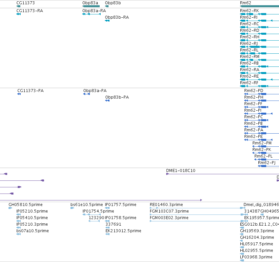Select transcript Rm62-RA

[249, 70]
